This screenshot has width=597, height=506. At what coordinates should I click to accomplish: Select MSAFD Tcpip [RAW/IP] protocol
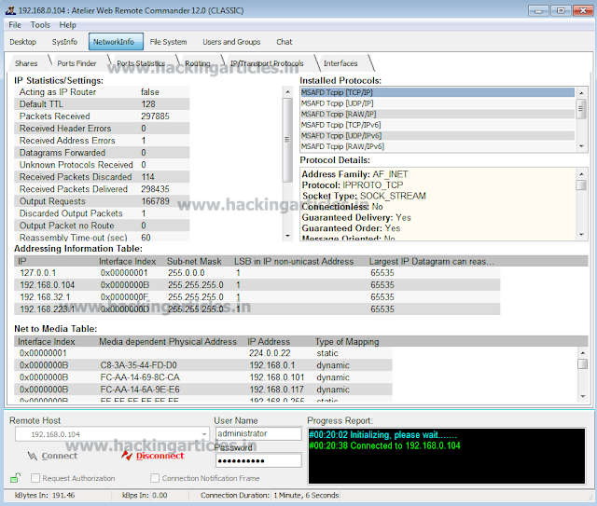click(437, 114)
